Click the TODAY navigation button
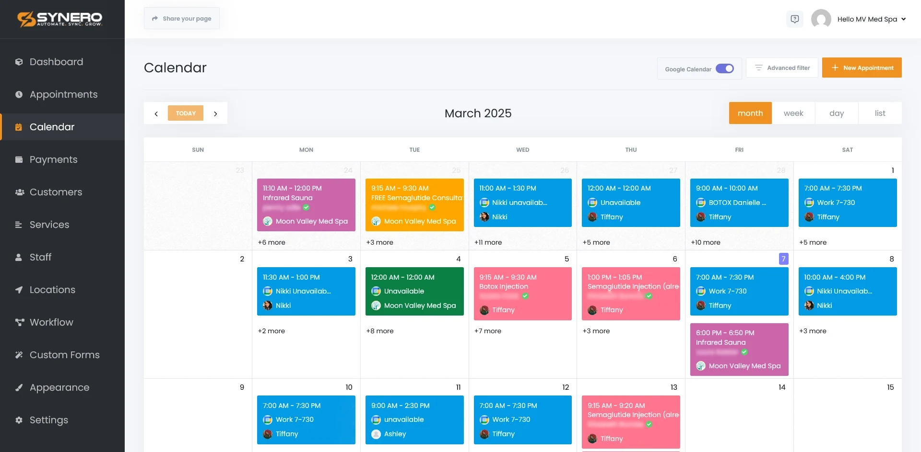 pos(186,113)
